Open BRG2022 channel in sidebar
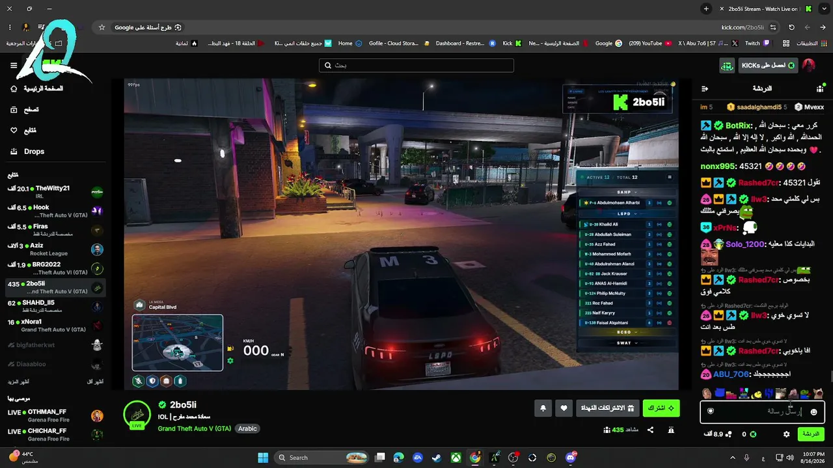 point(55,268)
